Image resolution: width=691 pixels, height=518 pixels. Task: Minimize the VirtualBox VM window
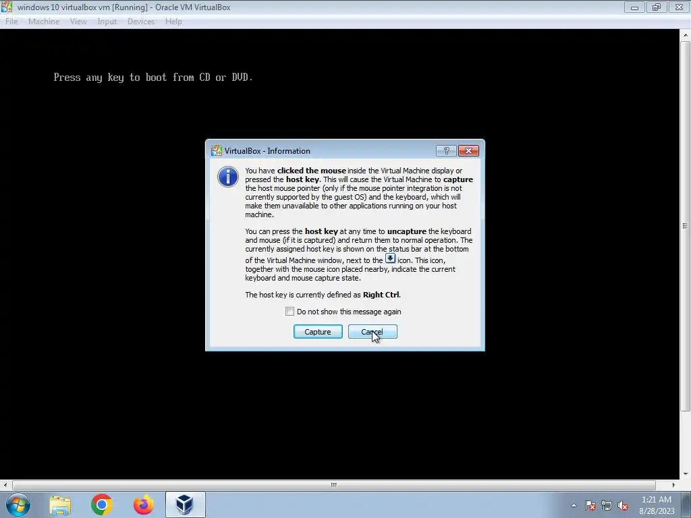pyautogui.click(x=634, y=7)
